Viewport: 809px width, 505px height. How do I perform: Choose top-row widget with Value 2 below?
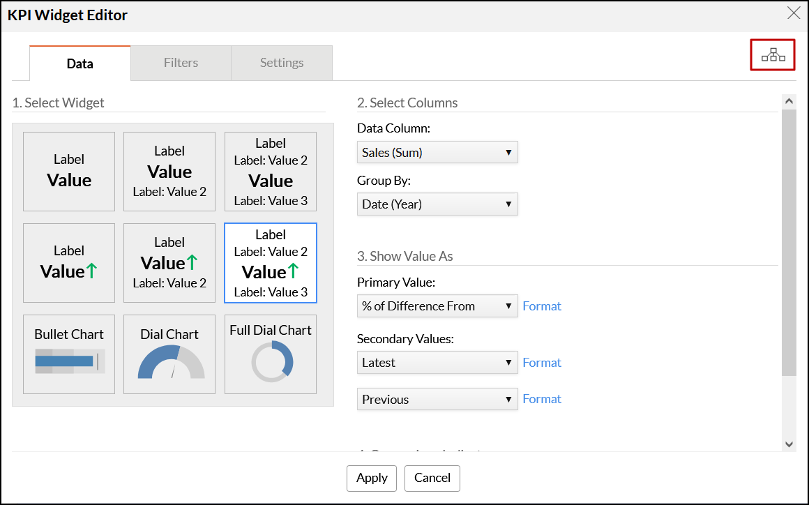click(x=169, y=172)
